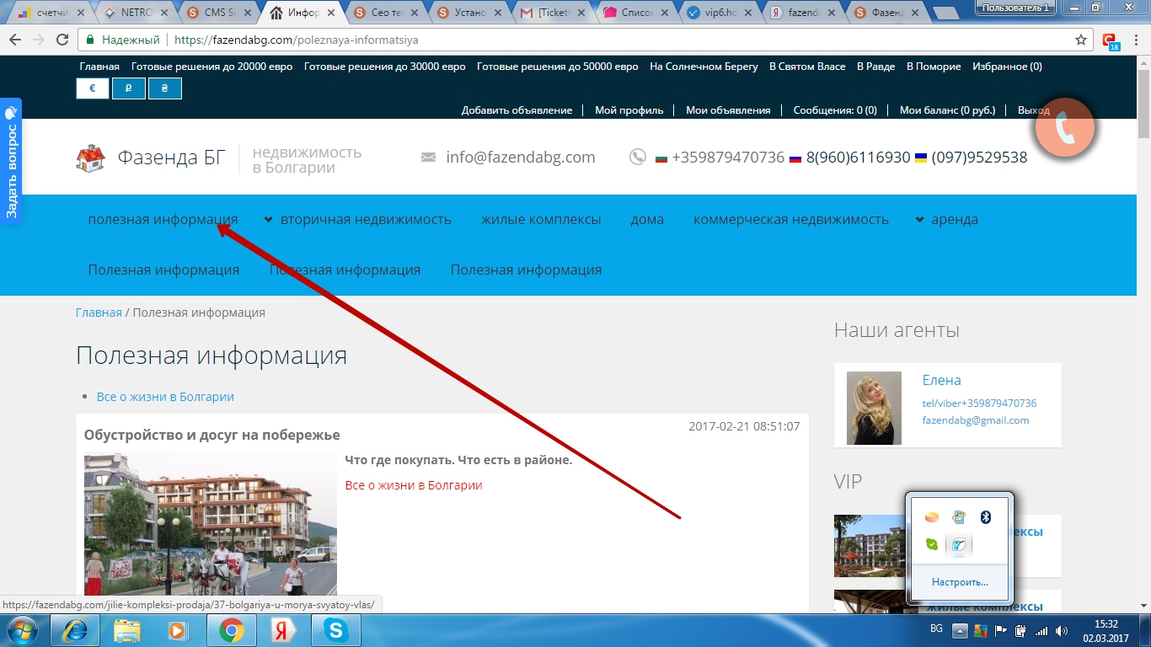Open Skype from the taskbar

click(335, 630)
